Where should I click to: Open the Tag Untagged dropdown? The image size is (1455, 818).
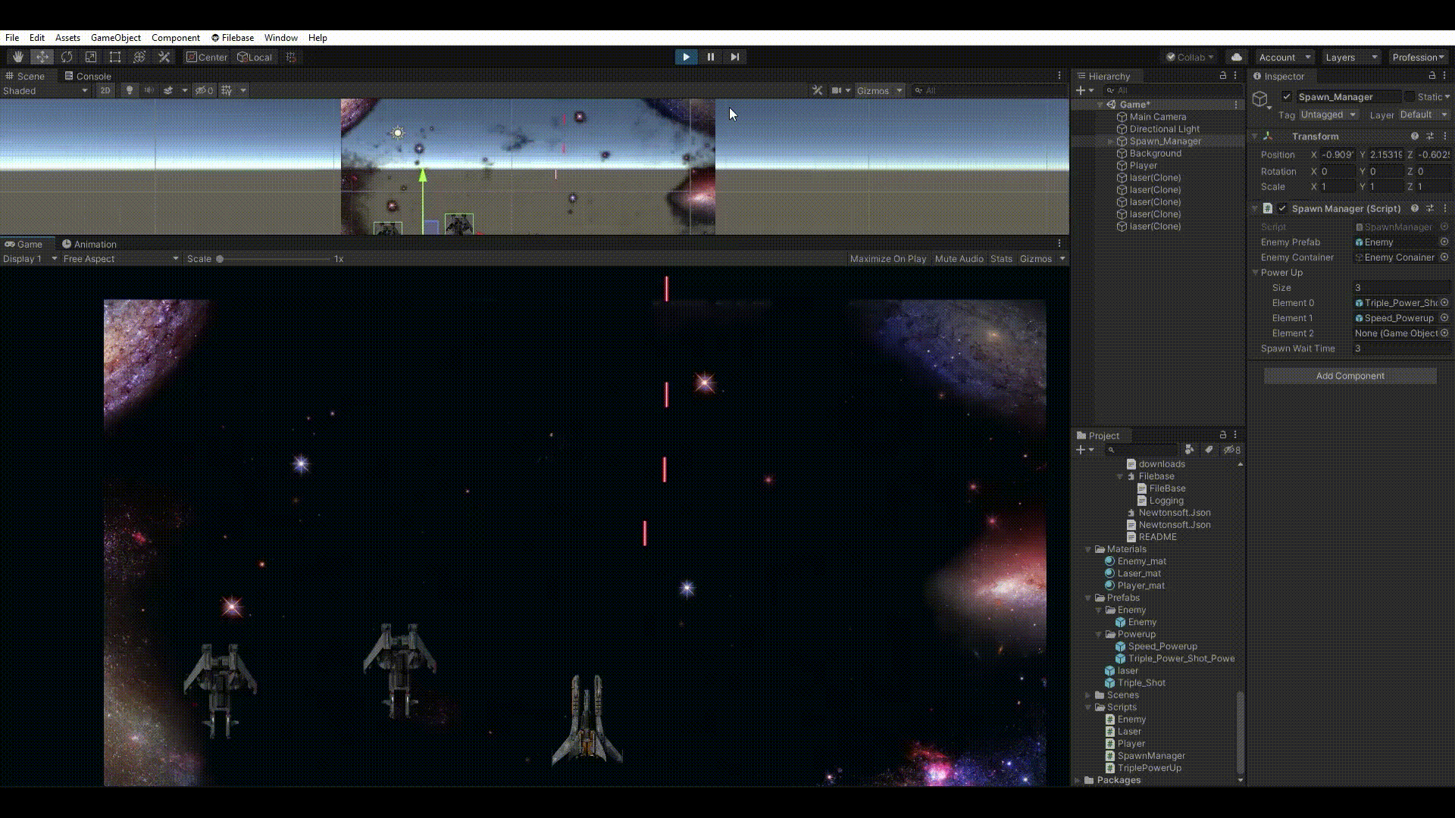point(1328,114)
